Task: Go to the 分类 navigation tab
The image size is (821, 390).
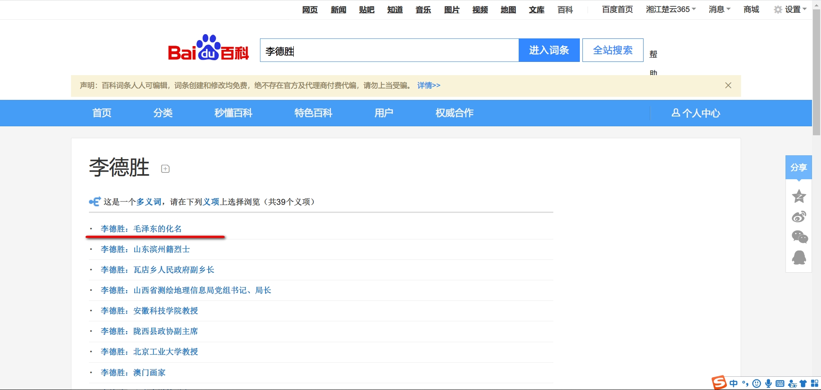Action: tap(163, 113)
